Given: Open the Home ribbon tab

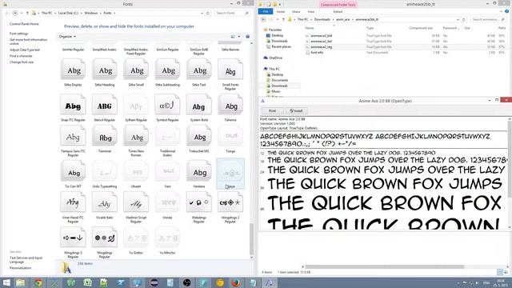Looking at the screenshot, I should point(281,12).
